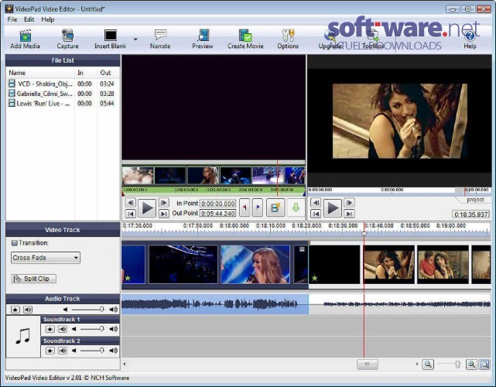496x387 pixels.
Task: Play the sequence preview
Action: pos(333,208)
